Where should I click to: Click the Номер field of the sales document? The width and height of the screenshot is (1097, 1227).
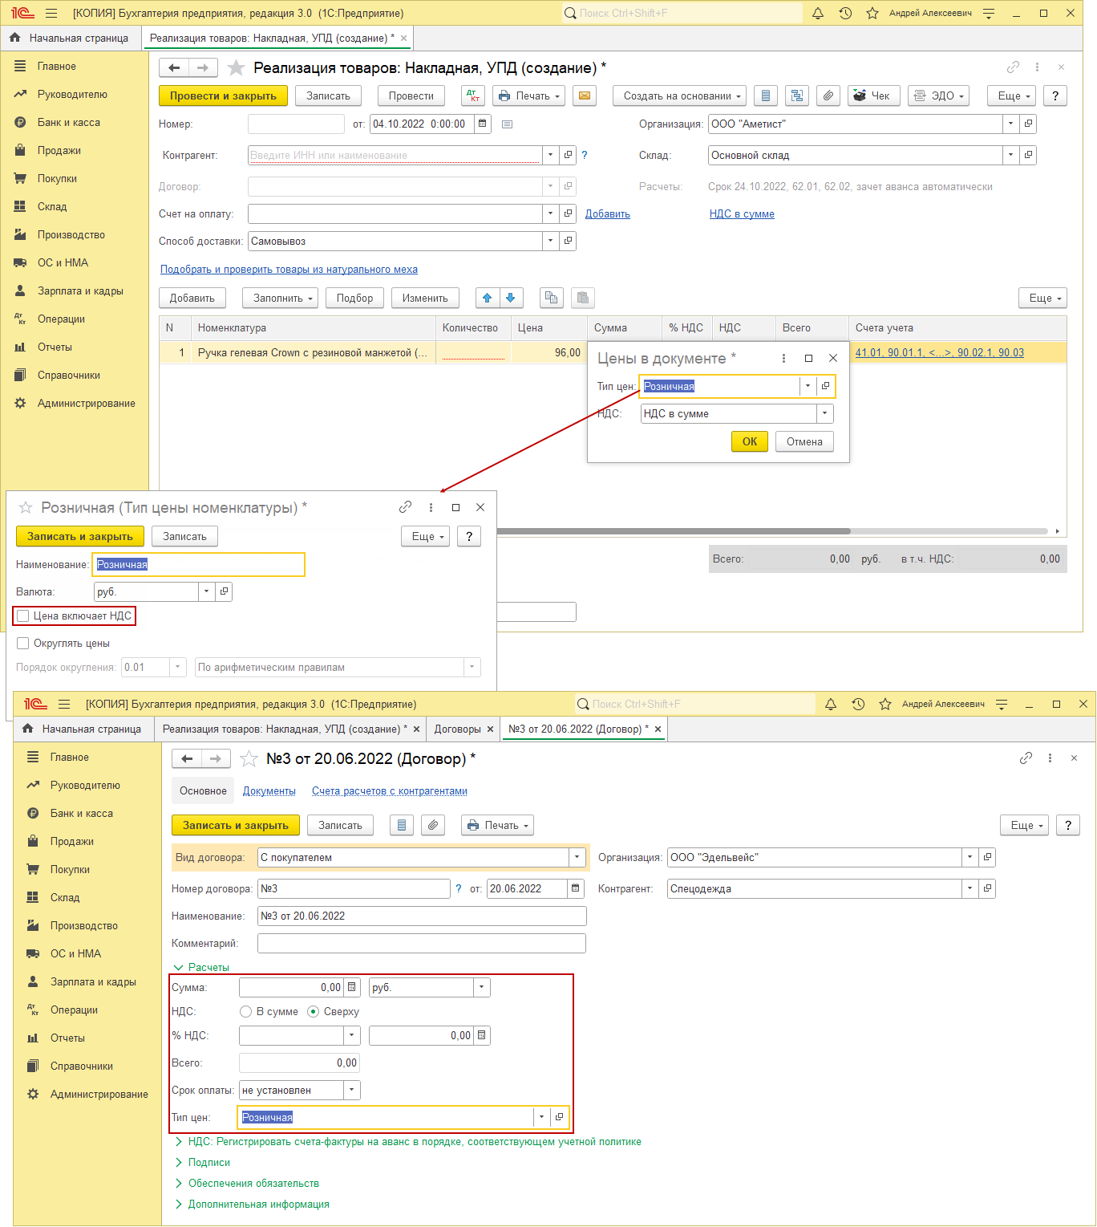point(296,124)
